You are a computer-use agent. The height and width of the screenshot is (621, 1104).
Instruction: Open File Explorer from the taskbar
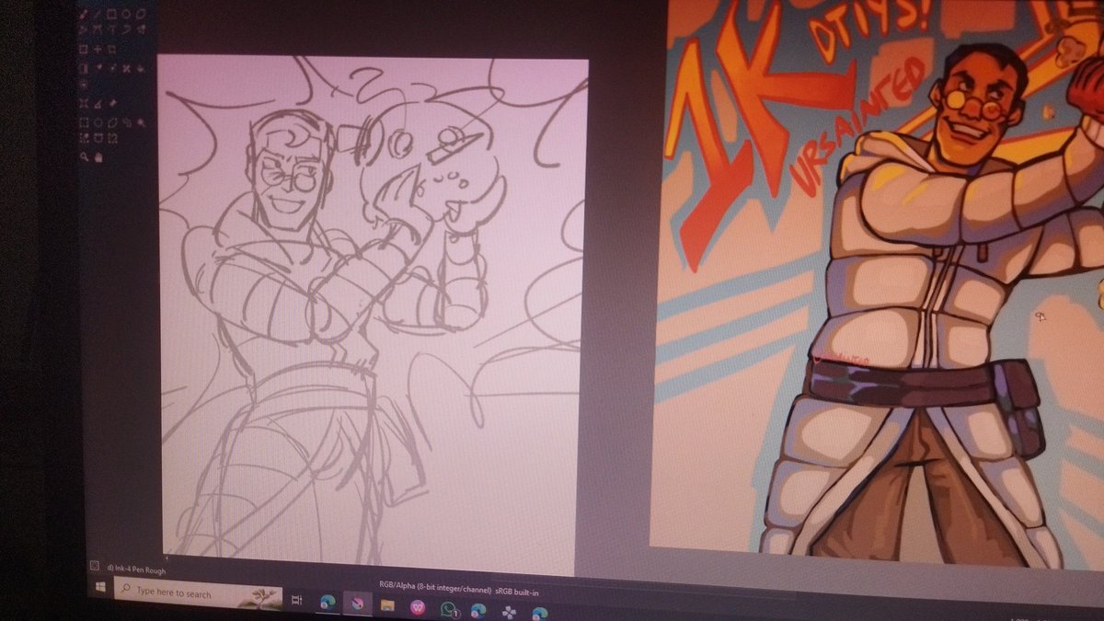(387, 605)
